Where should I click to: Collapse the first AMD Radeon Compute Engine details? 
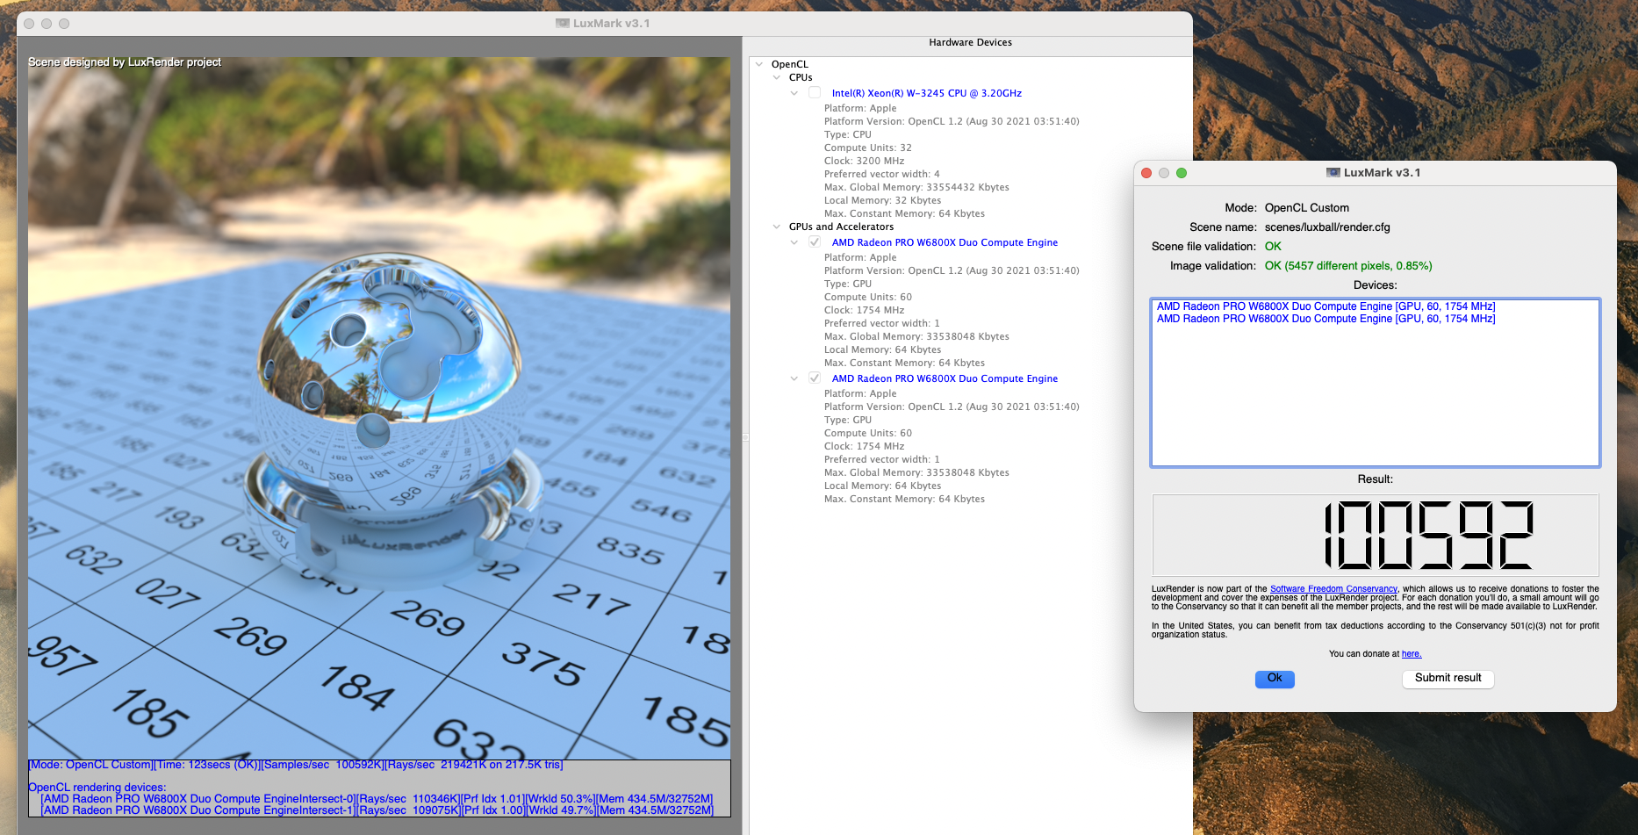(x=794, y=242)
